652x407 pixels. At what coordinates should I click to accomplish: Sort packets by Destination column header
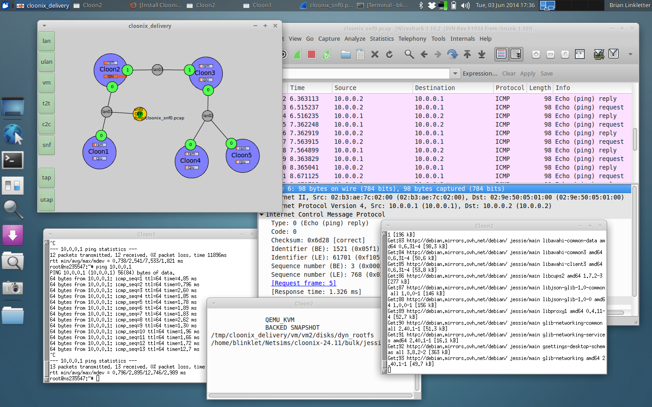point(453,88)
